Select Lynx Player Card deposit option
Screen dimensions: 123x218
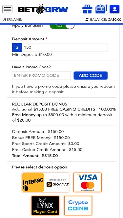click(45, 206)
